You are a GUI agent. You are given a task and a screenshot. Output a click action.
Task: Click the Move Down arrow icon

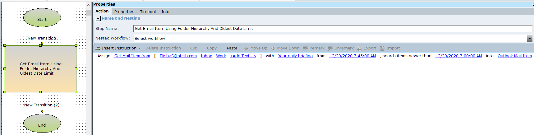point(273,49)
